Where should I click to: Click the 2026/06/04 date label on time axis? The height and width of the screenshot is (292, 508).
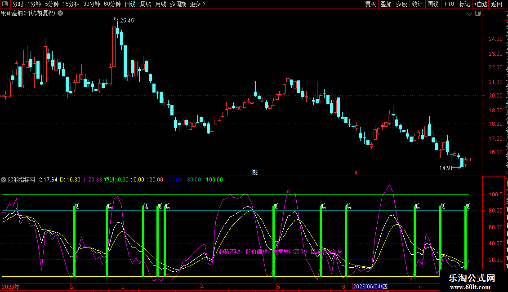pyautogui.click(x=370, y=287)
